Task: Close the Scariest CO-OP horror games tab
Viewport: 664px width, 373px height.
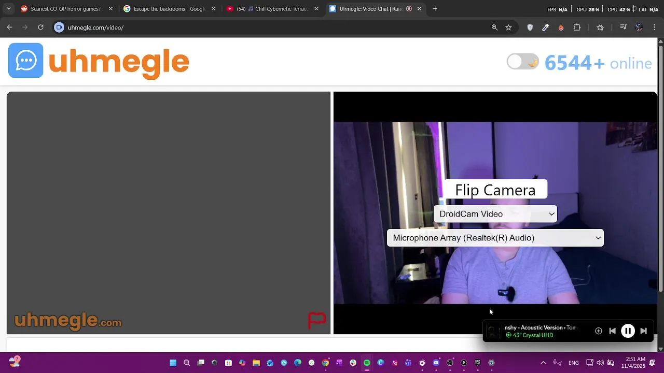Action: click(x=110, y=9)
